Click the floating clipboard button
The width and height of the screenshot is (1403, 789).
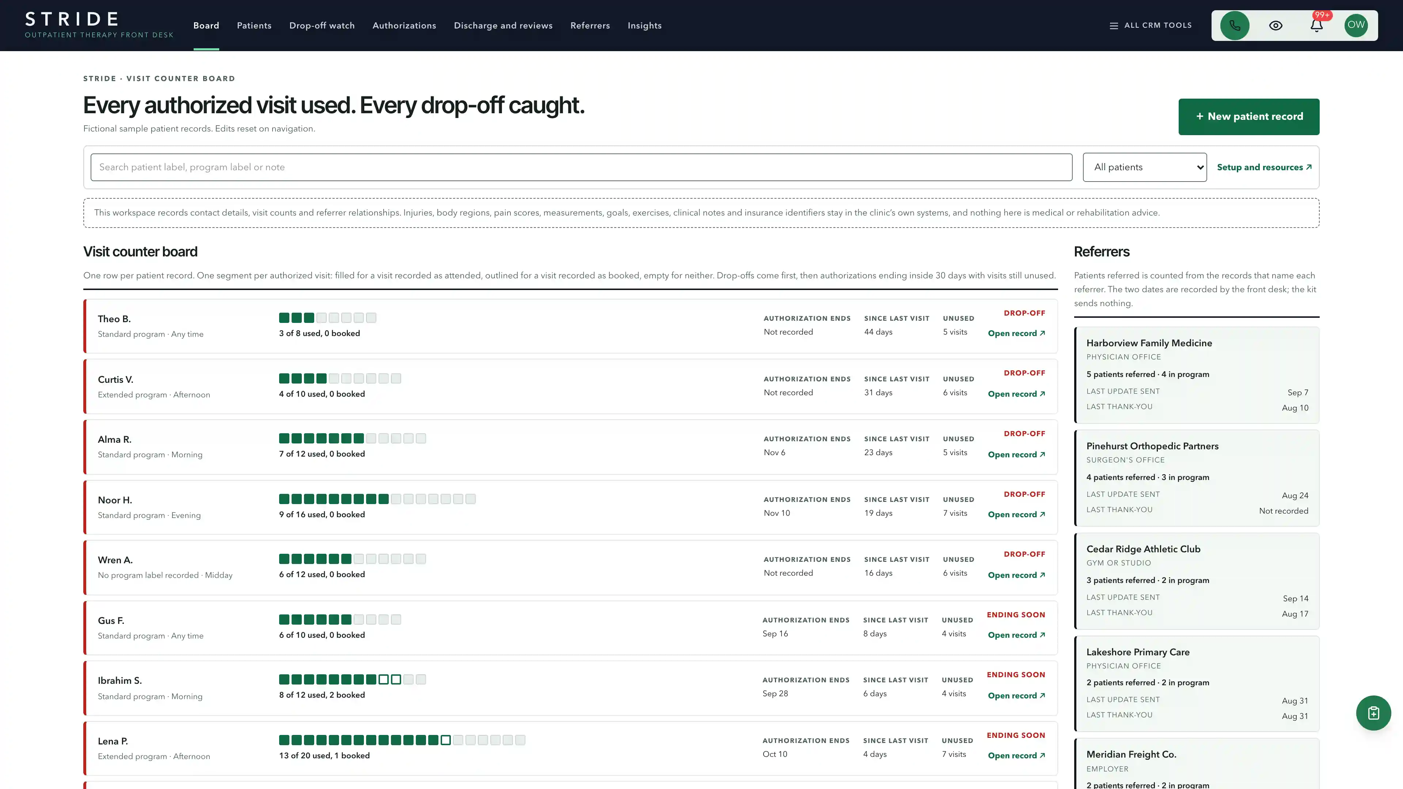tap(1373, 713)
